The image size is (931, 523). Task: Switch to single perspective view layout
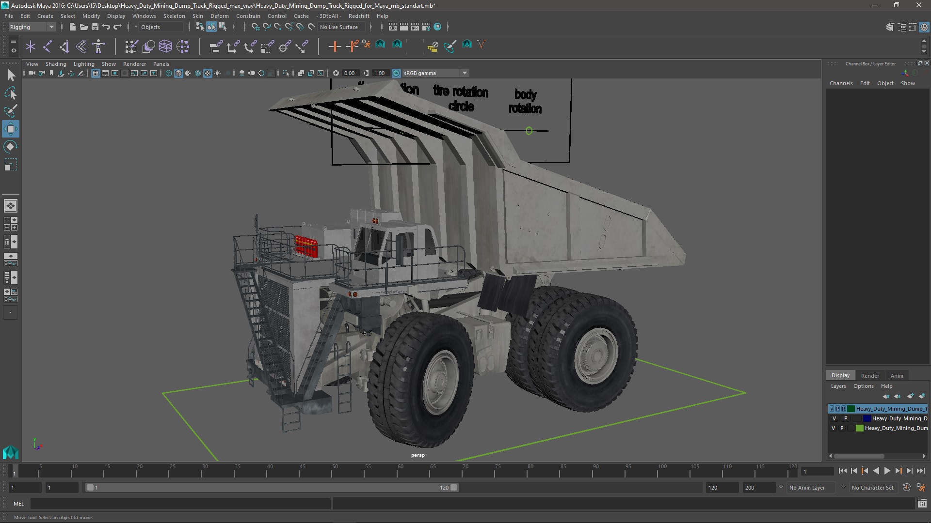pyautogui.click(x=11, y=206)
